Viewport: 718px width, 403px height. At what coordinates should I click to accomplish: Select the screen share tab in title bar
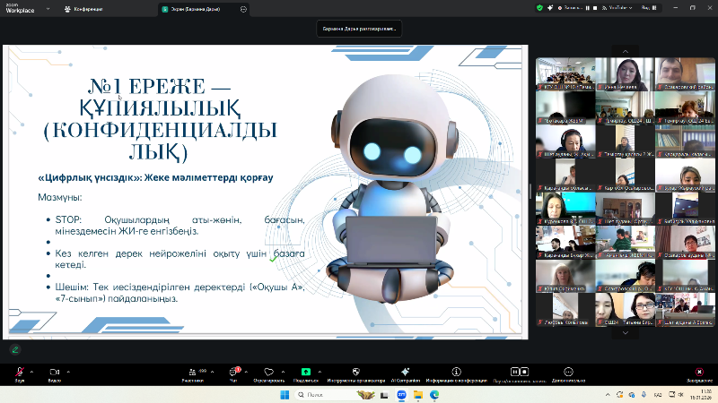[x=189, y=8]
